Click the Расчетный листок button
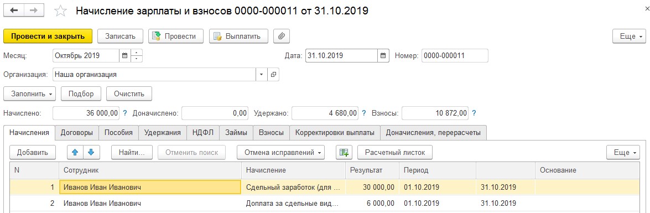The image size is (650, 213). pos(395,152)
